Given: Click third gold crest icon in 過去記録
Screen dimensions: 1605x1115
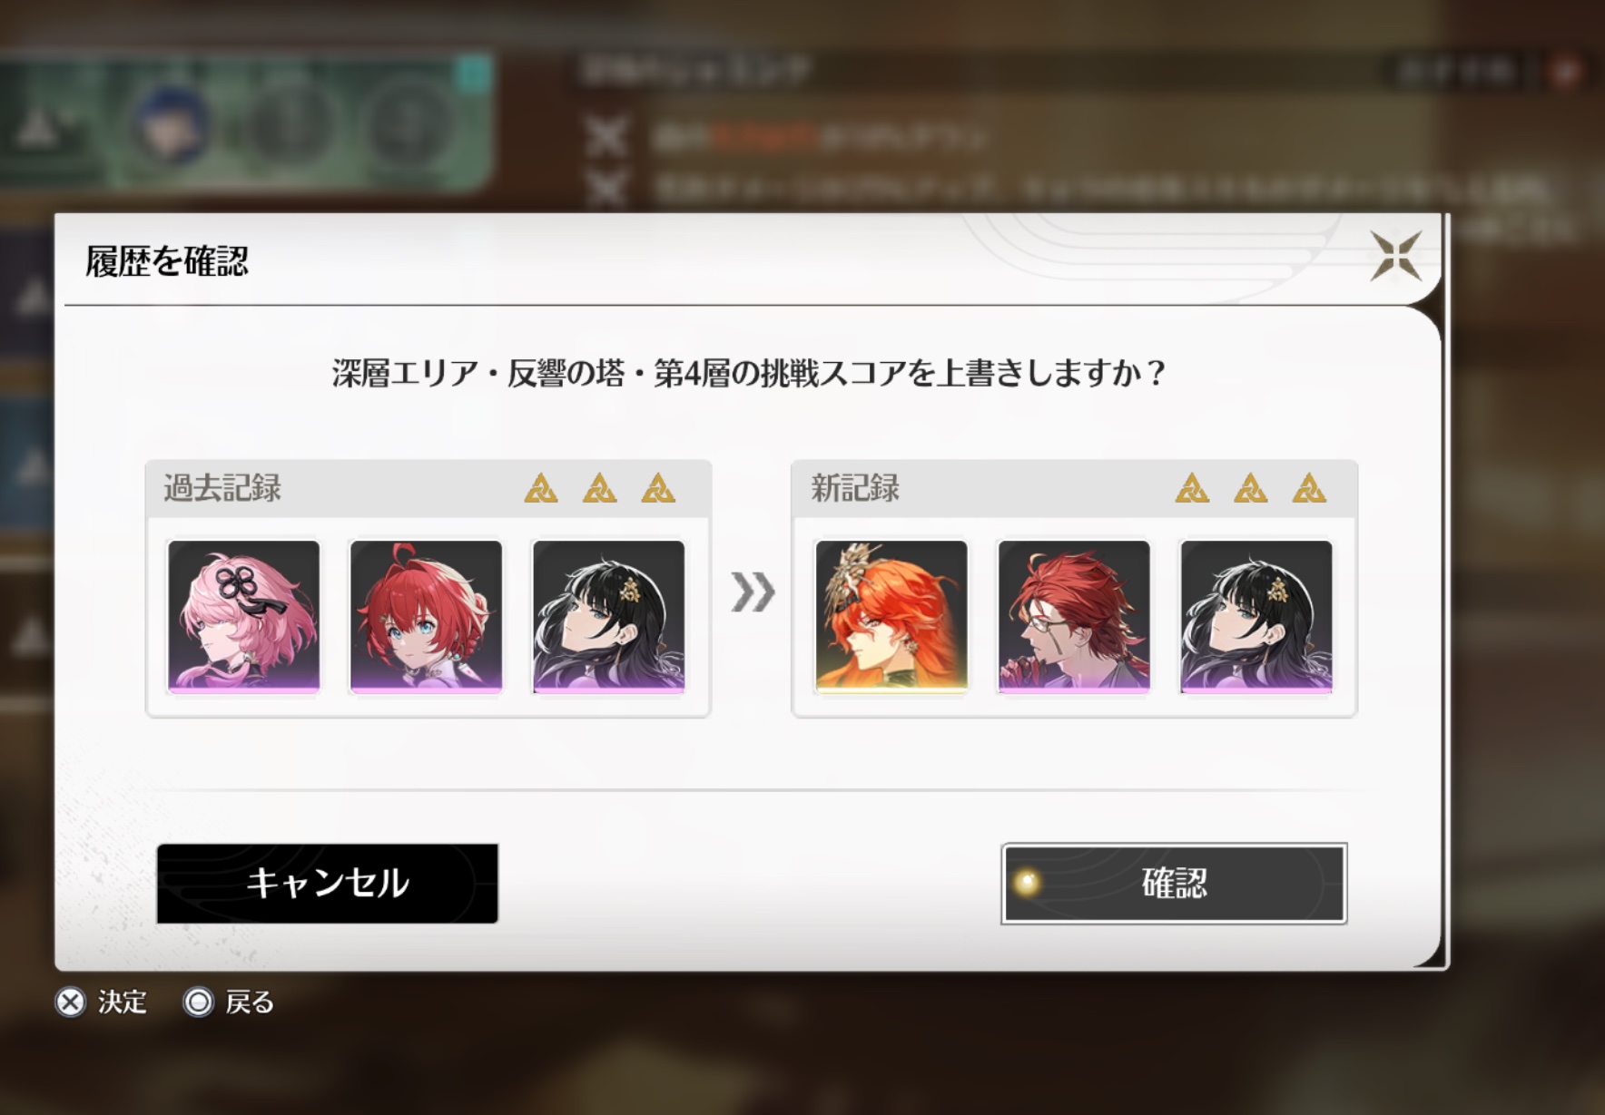Looking at the screenshot, I should (658, 488).
